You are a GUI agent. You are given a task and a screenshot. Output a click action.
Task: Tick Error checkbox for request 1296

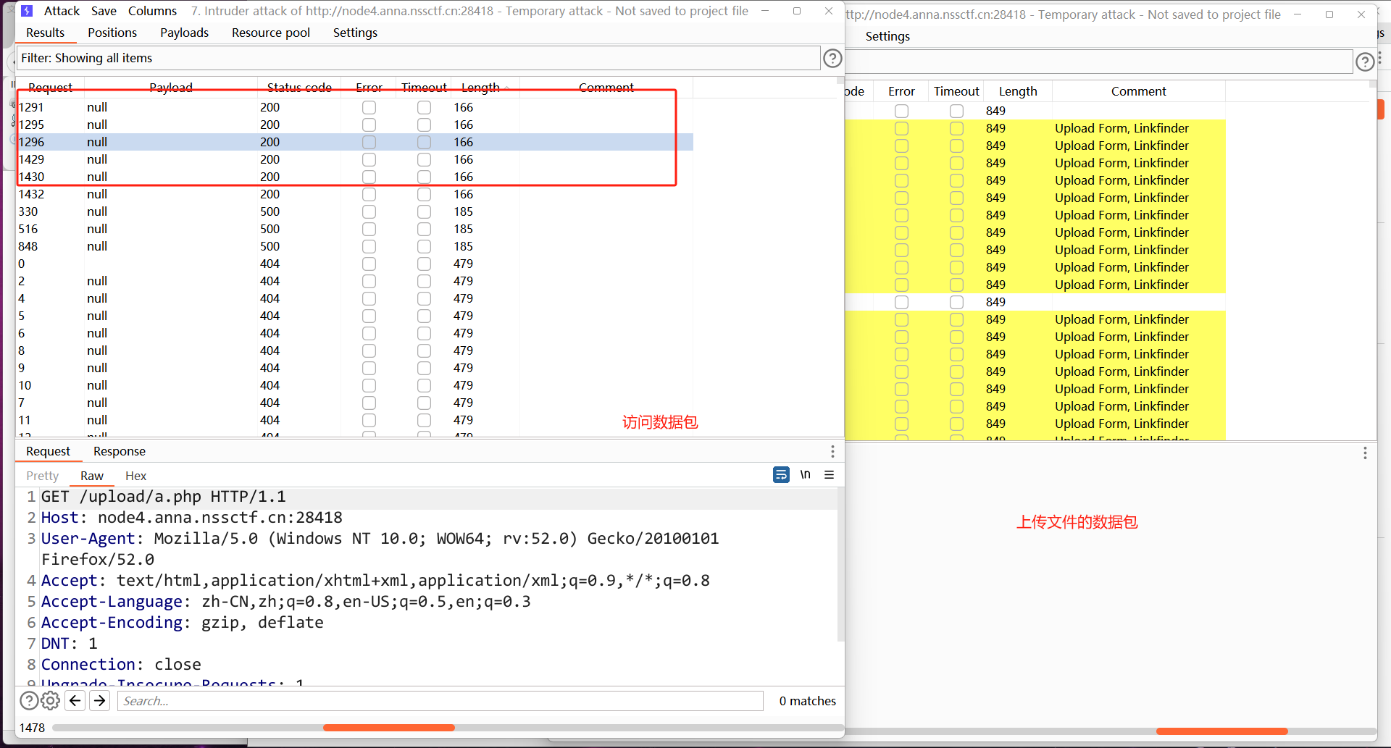coord(369,142)
